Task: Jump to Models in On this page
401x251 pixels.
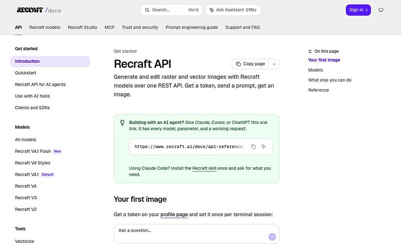Action: pyautogui.click(x=316, y=70)
